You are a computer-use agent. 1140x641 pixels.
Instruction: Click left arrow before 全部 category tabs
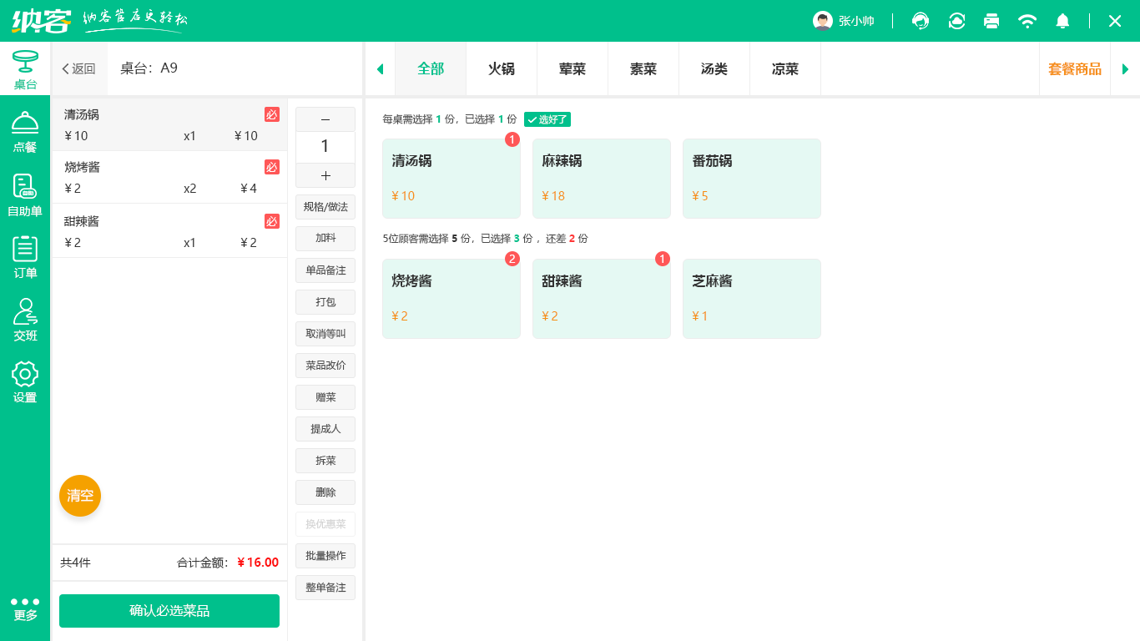coord(380,68)
